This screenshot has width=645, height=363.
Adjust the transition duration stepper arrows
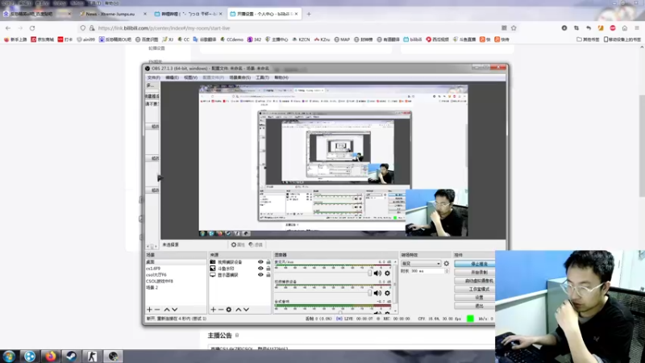[x=447, y=271]
